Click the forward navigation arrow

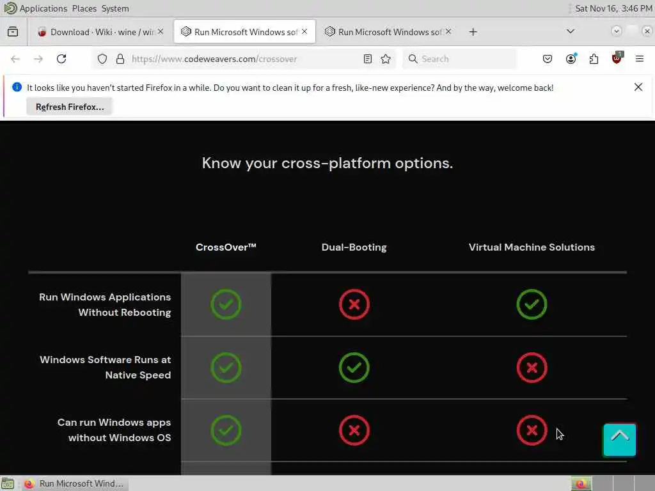38,59
